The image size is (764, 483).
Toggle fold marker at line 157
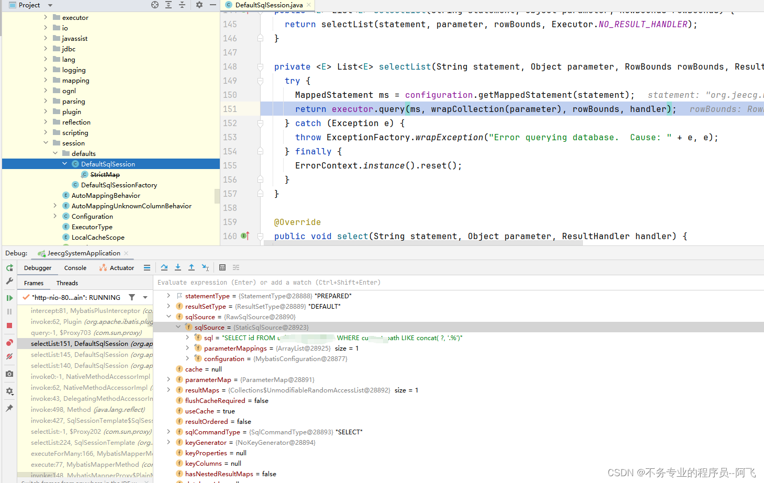[260, 194]
